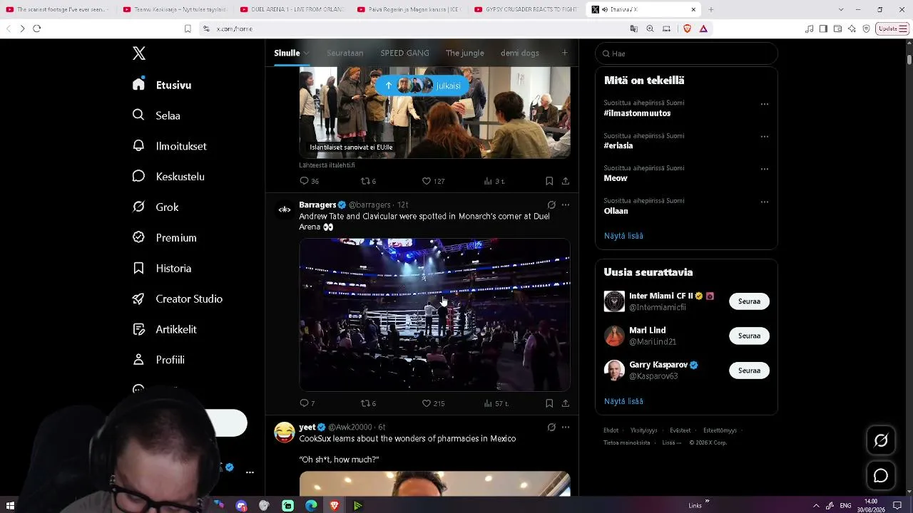Switch to the Sinulle tab

tap(287, 53)
